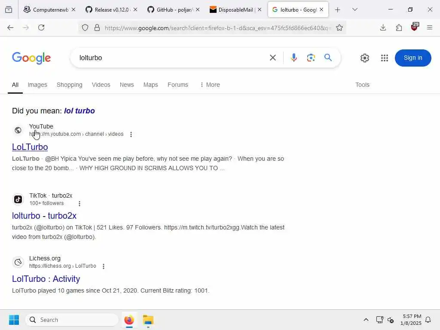
Task: Open the Tools search options
Action: click(362, 85)
